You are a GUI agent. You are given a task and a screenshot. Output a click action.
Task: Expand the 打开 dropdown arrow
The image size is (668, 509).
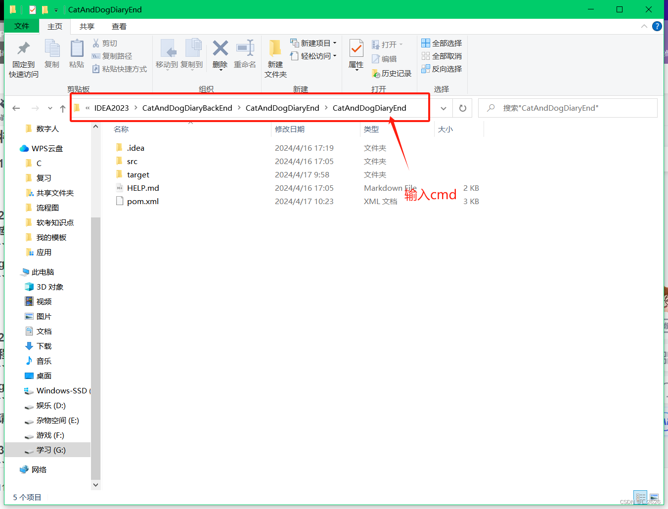coord(400,44)
